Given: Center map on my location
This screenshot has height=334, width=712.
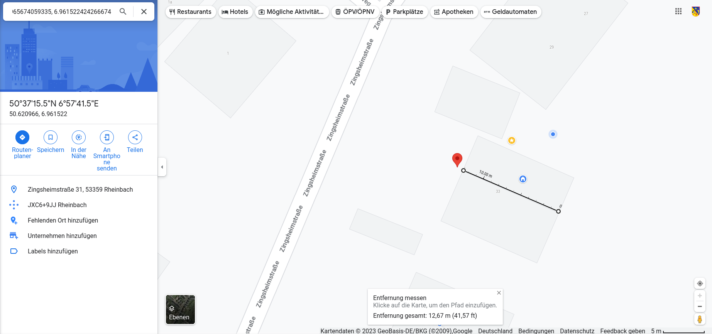Looking at the screenshot, I should 700,283.
